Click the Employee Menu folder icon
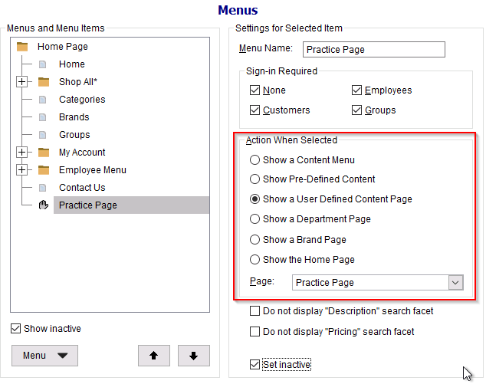486x384 pixels. pyautogui.click(x=44, y=170)
